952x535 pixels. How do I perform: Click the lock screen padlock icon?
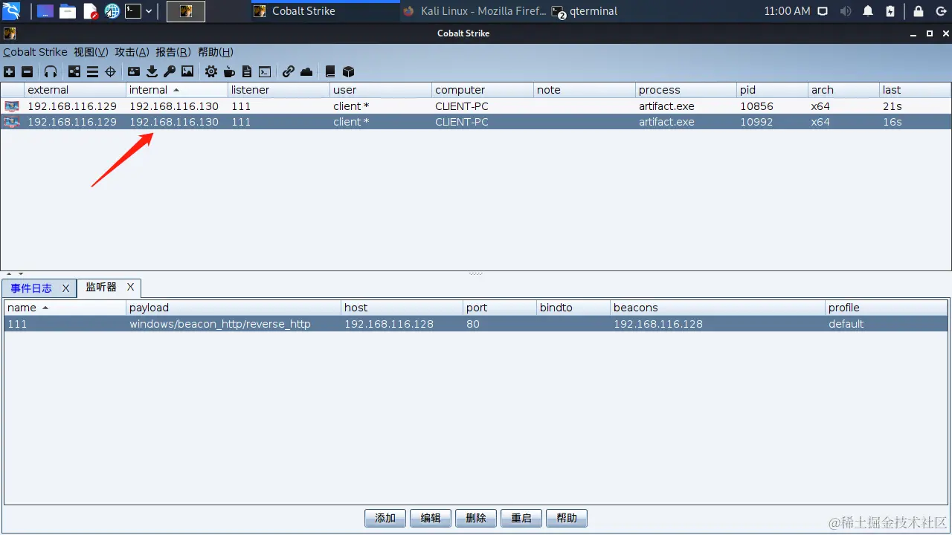(x=919, y=11)
